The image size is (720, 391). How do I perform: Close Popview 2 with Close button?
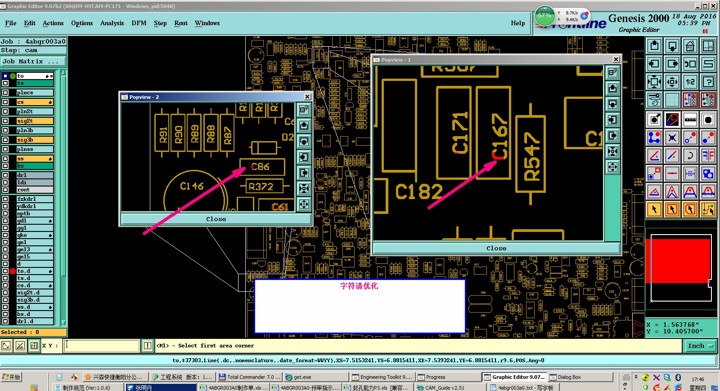pyautogui.click(x=216, y=219)
